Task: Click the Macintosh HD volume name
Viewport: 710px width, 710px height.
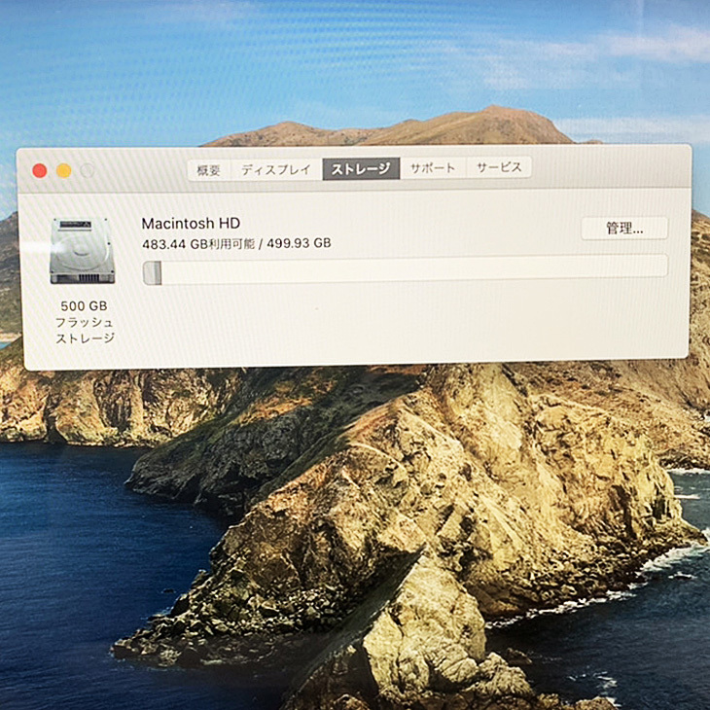Action: coord(191,224)
